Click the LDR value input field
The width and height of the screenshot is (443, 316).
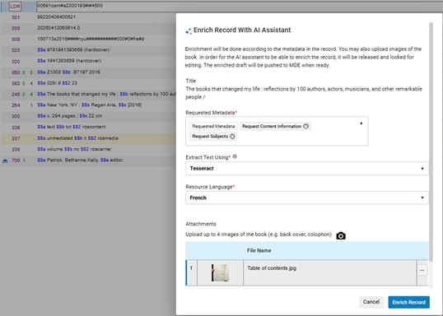tap(239, 7)
